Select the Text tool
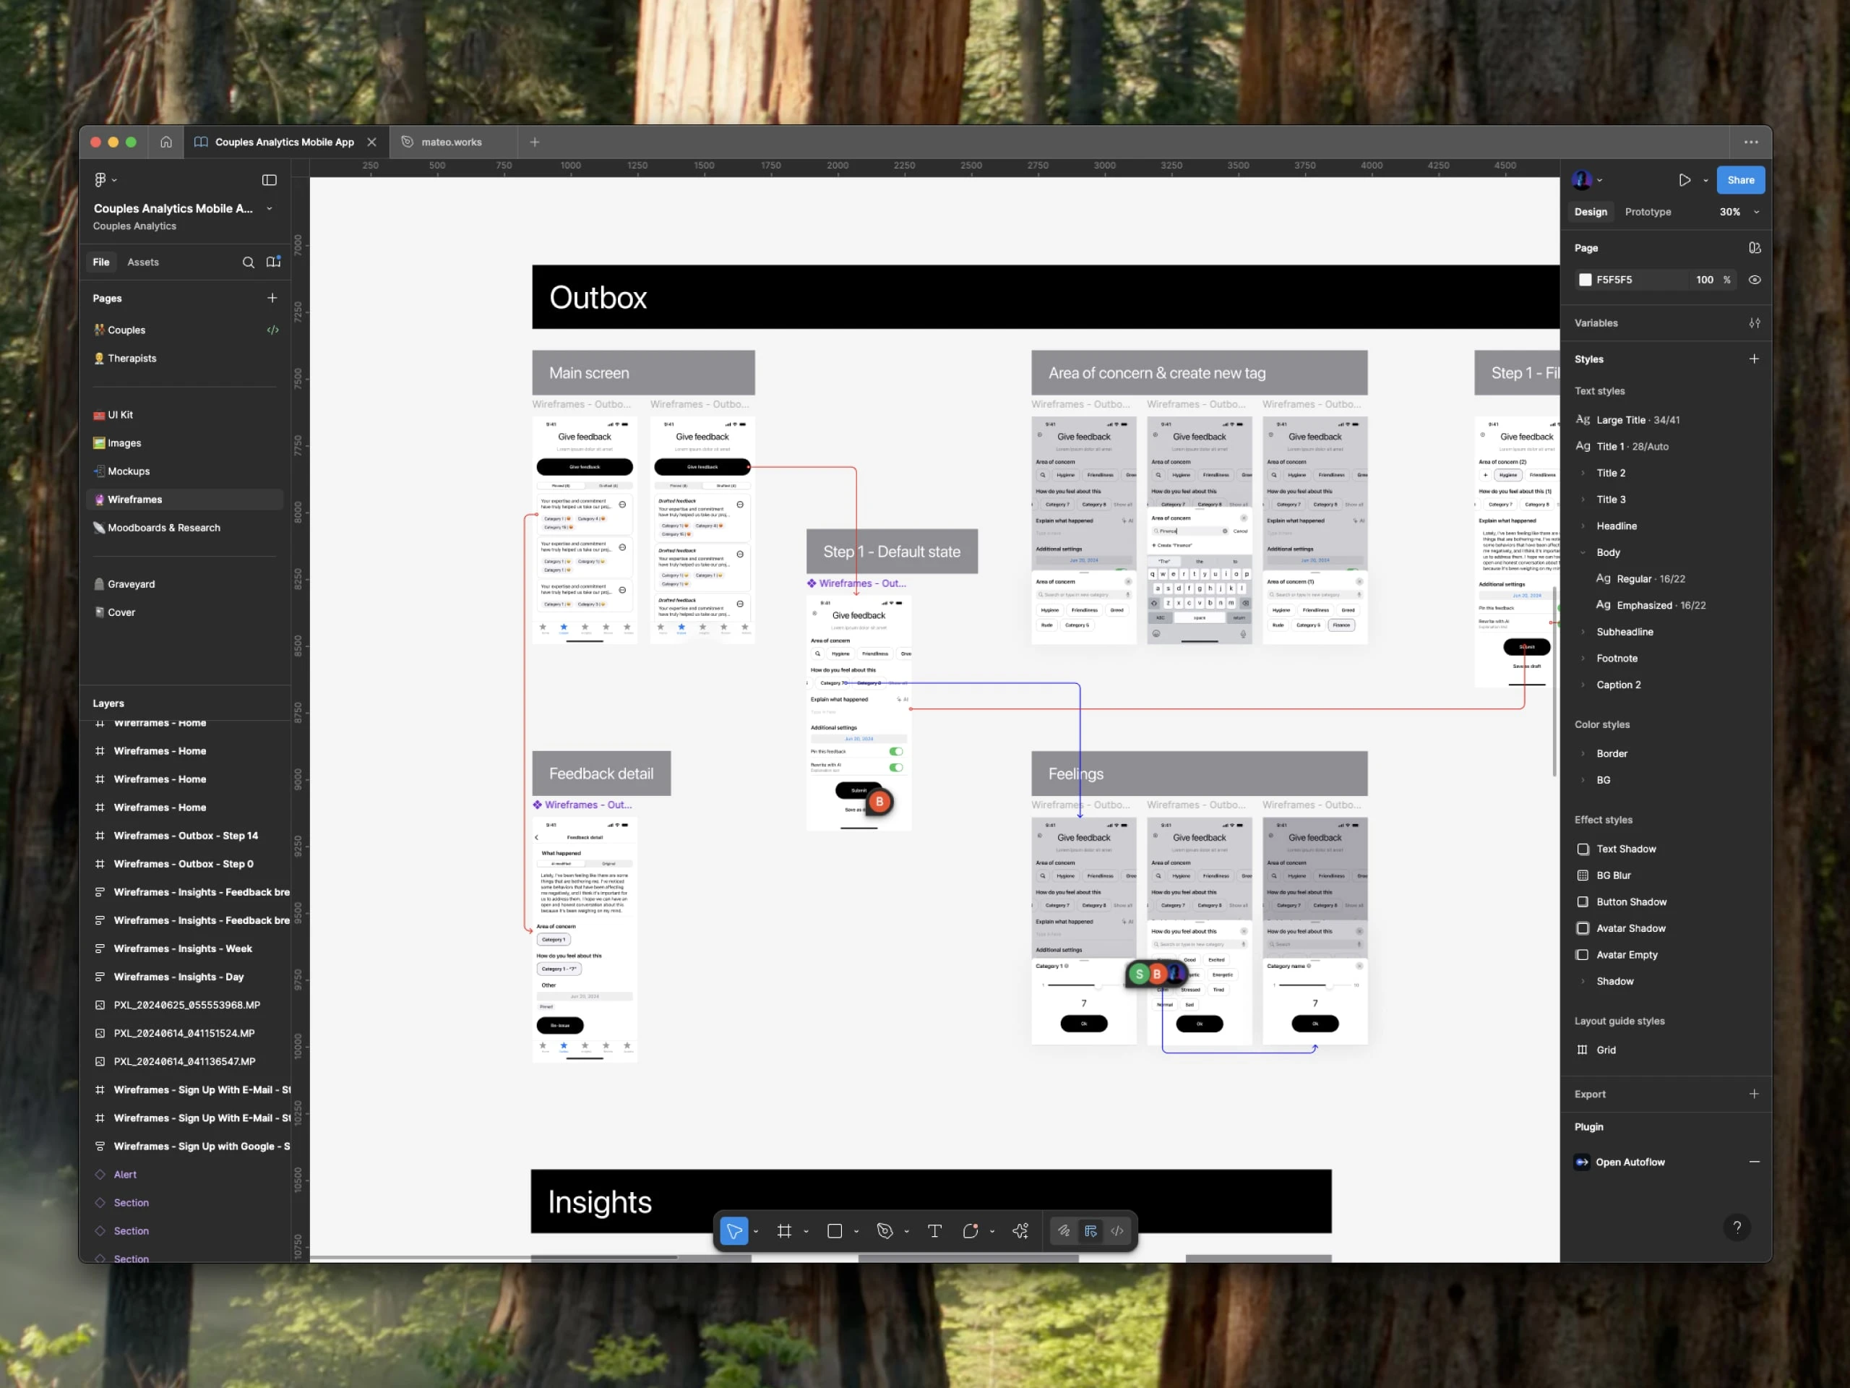The height and width of the screenshot is (1388, 1850). pyautogui.click(x=934, y=1230)
